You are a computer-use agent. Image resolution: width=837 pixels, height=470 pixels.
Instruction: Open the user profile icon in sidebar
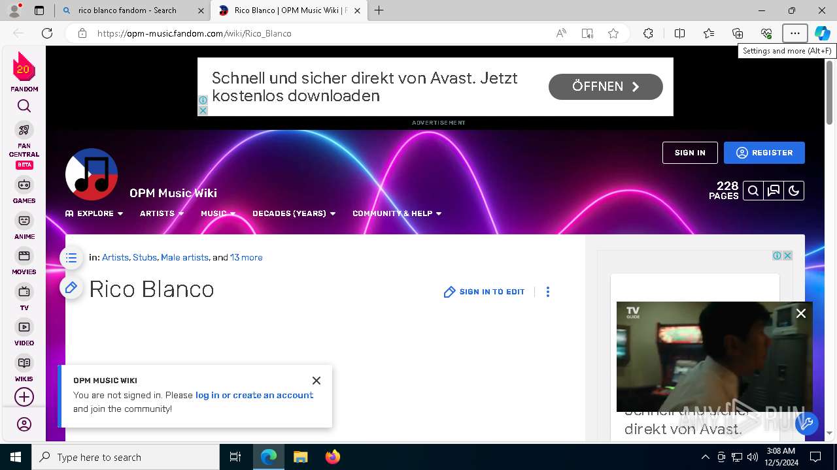[24, 424]
